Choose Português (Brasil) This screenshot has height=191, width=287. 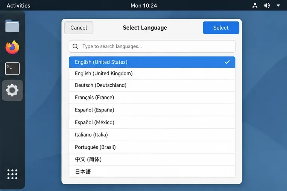[152, 147]
